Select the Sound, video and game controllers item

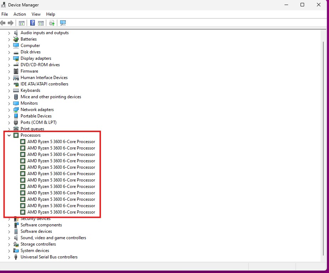pos(53,238)
